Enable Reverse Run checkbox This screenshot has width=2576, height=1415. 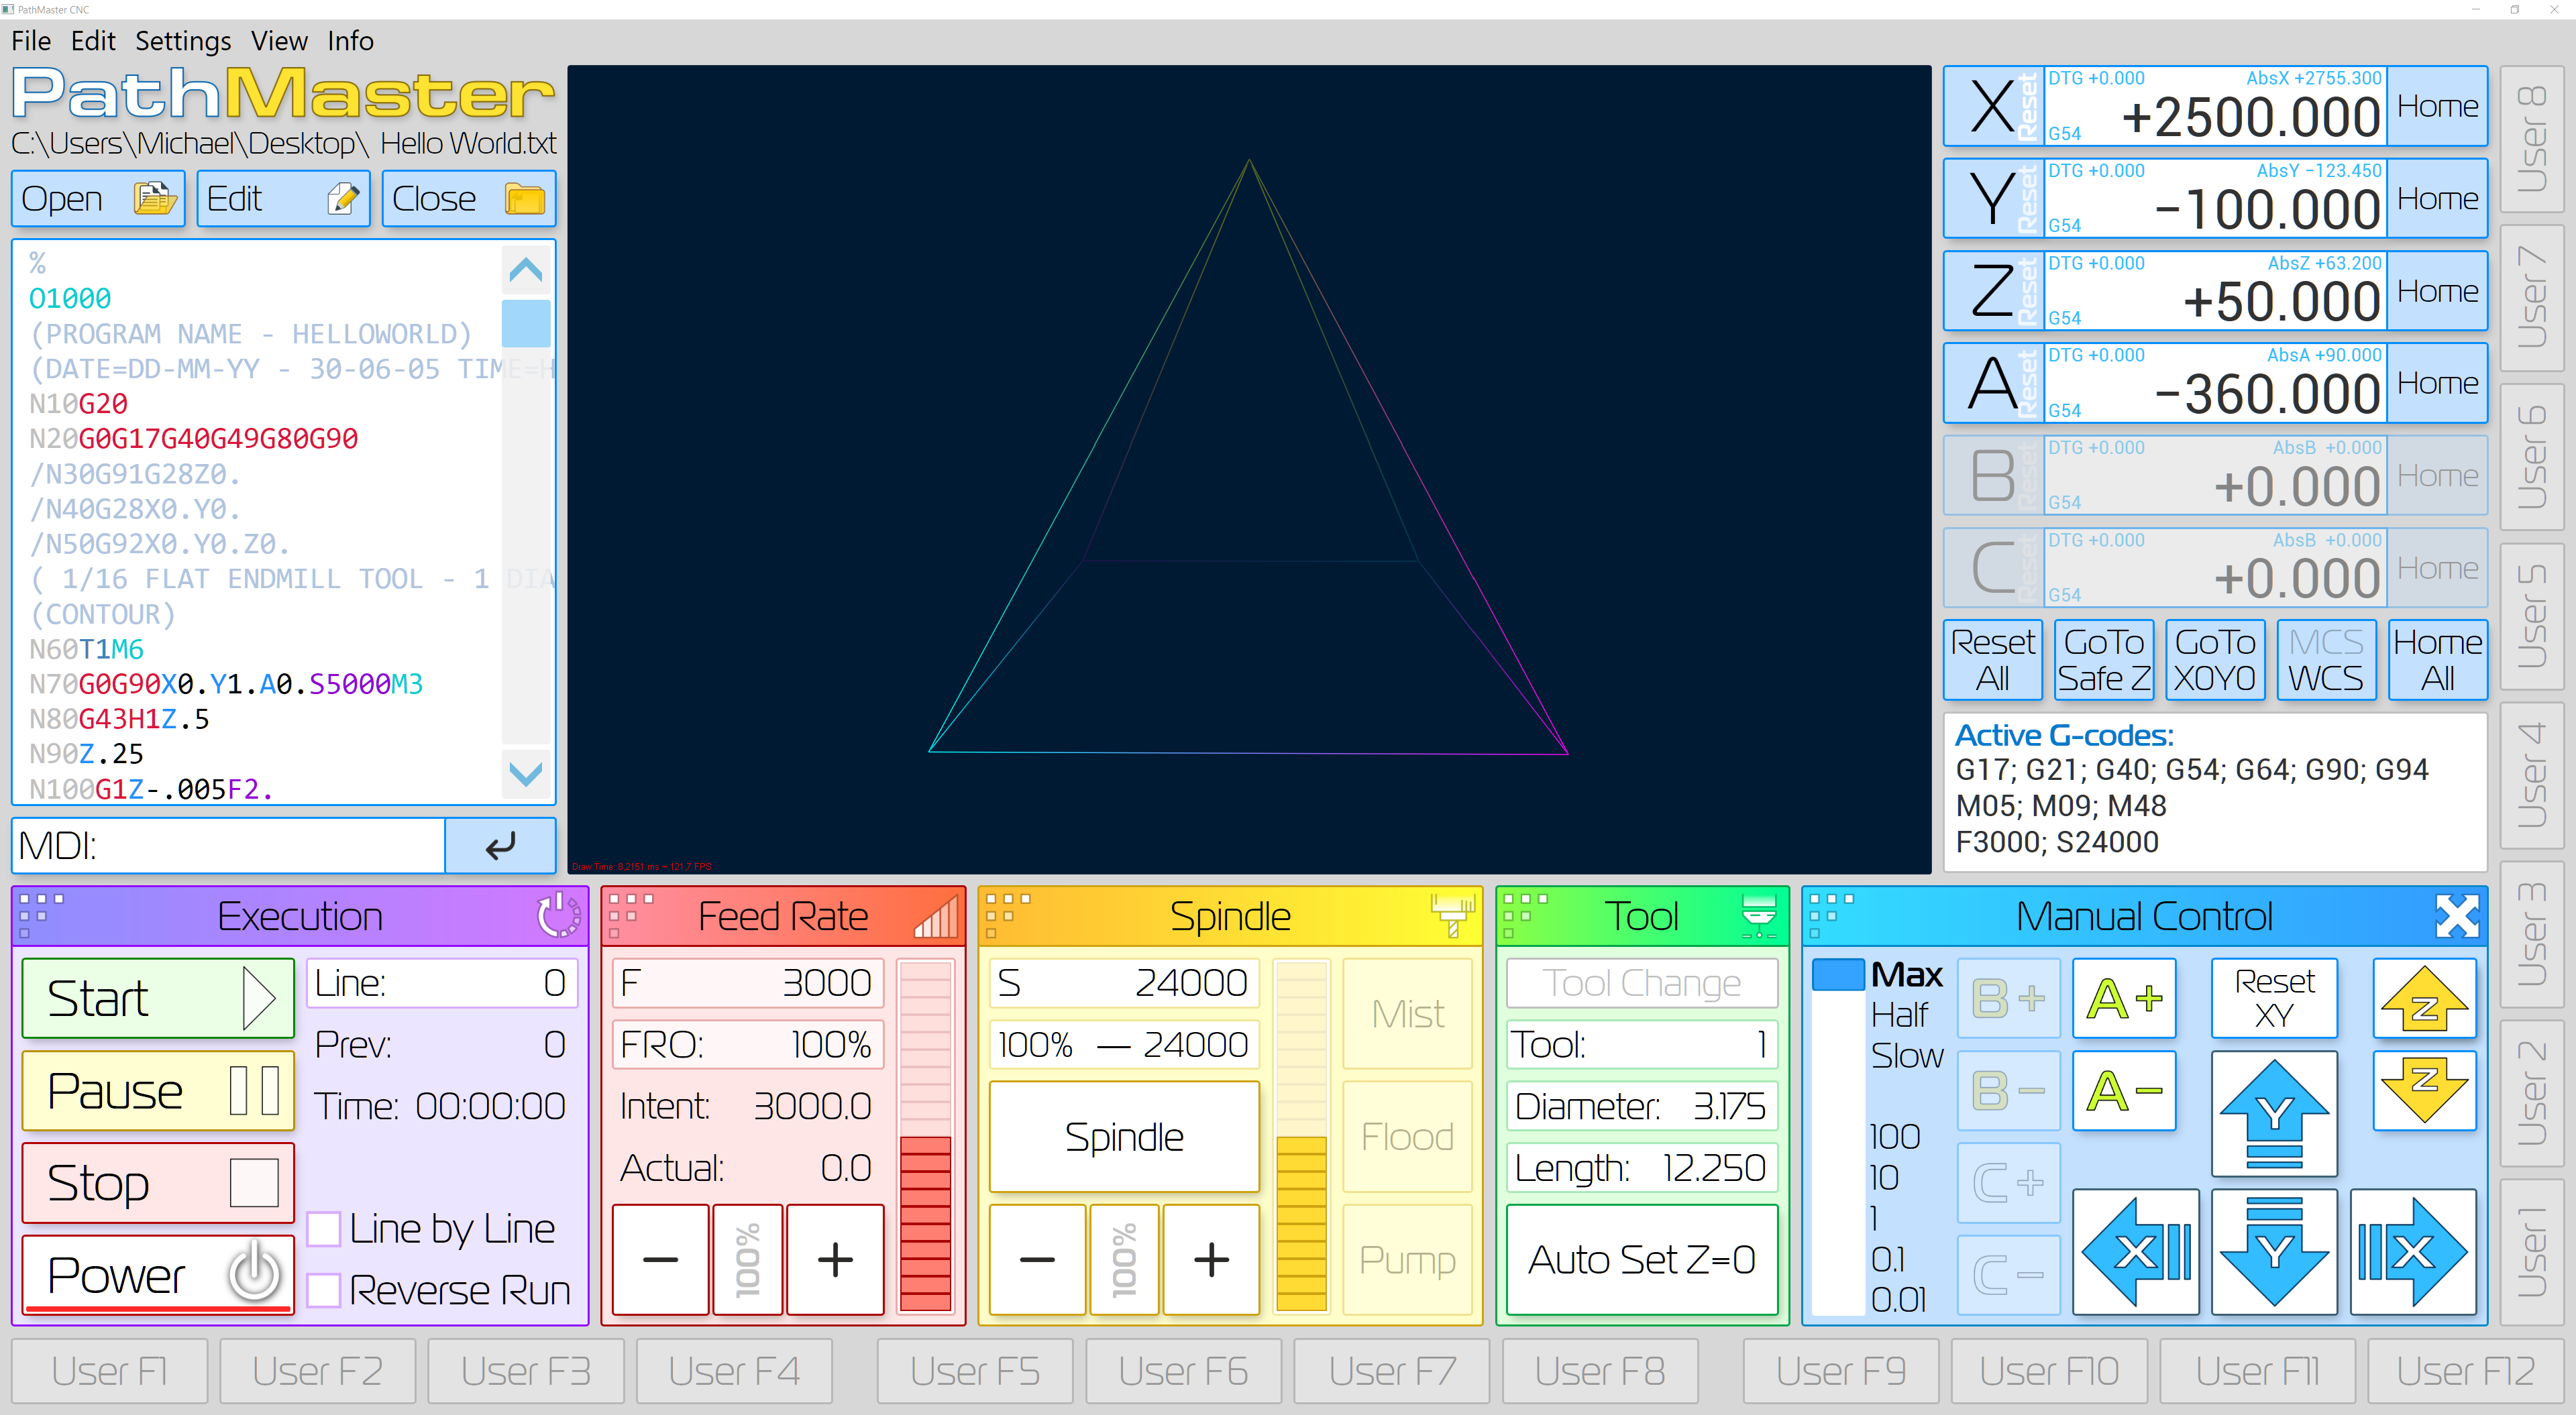point(324,1290)
